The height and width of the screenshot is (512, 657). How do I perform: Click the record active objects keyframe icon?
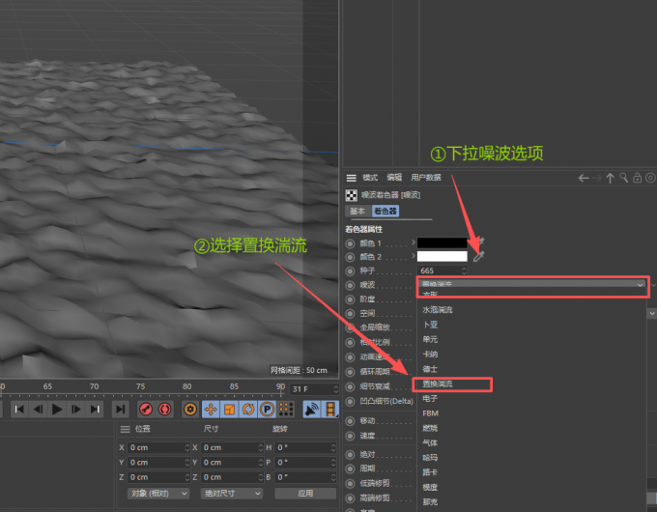pos(146,410)
